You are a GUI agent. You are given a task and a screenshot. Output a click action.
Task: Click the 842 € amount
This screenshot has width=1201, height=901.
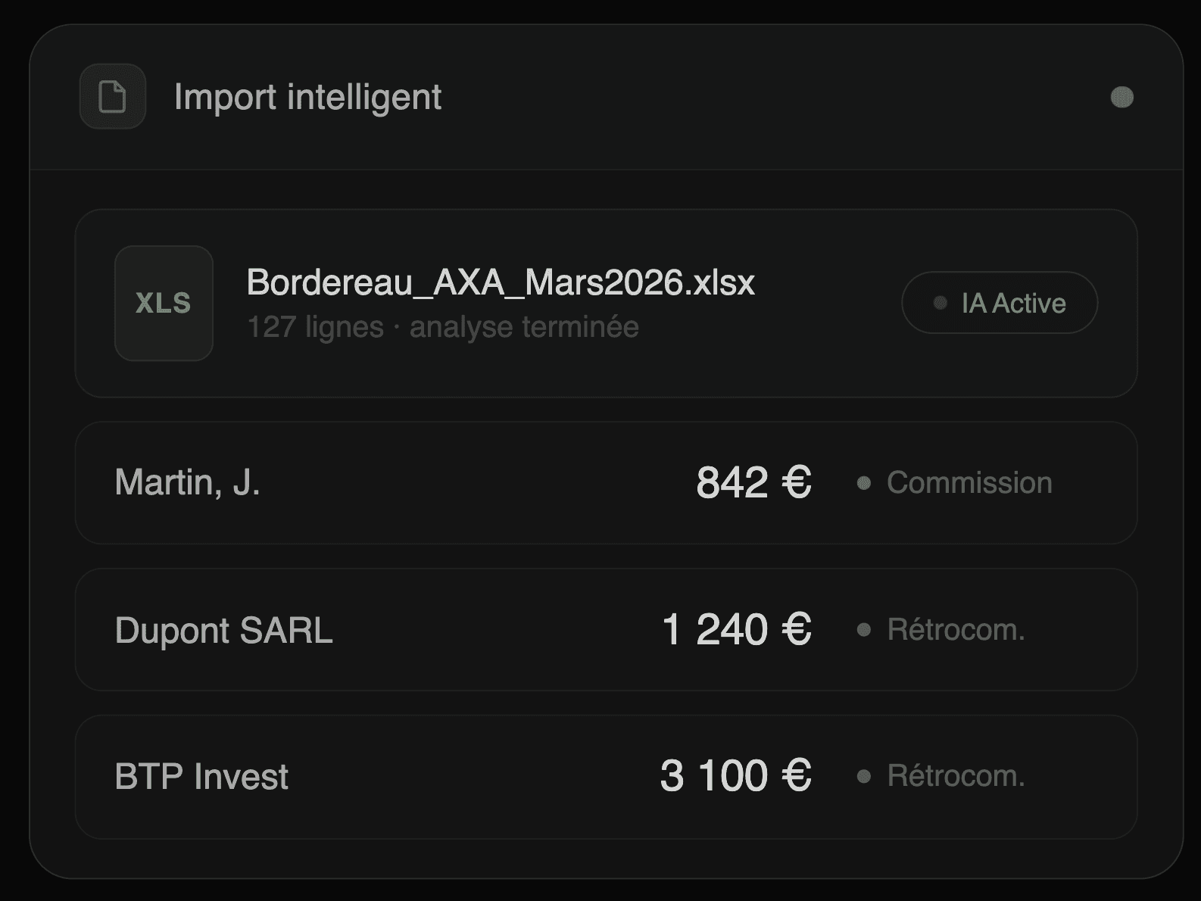[753, 482]
